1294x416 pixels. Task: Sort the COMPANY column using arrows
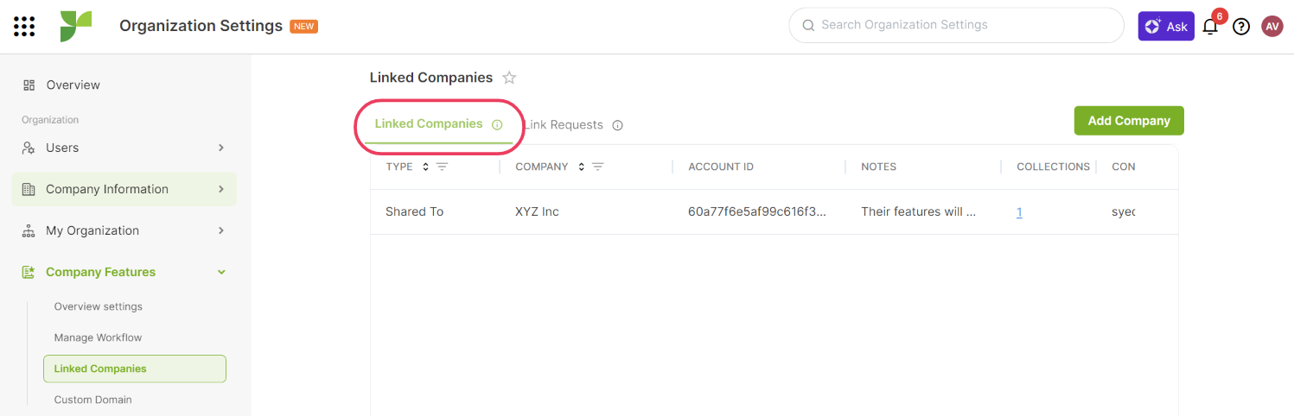tap(582, 167)
